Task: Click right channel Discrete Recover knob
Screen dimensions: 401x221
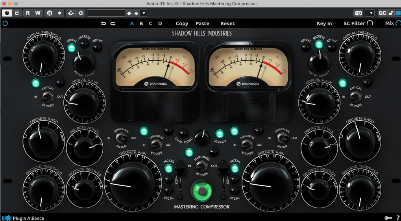Action: click(x=320, y=190)
